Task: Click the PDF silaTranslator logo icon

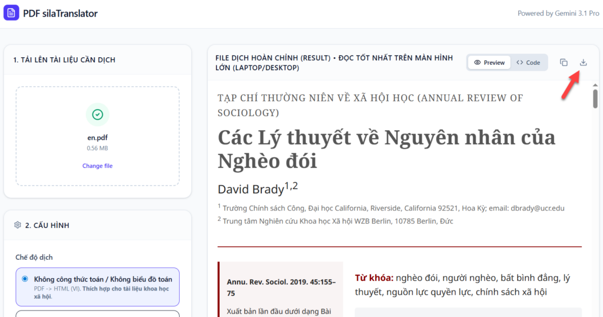Action: coord(11,13)
